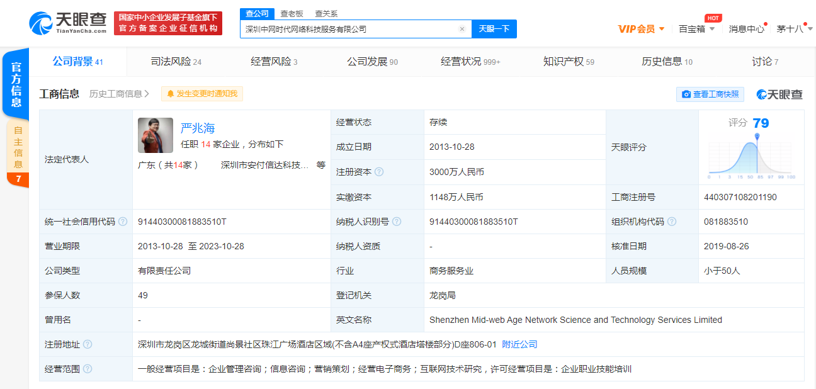Open 严兆海 profile link

coord(198,128)
